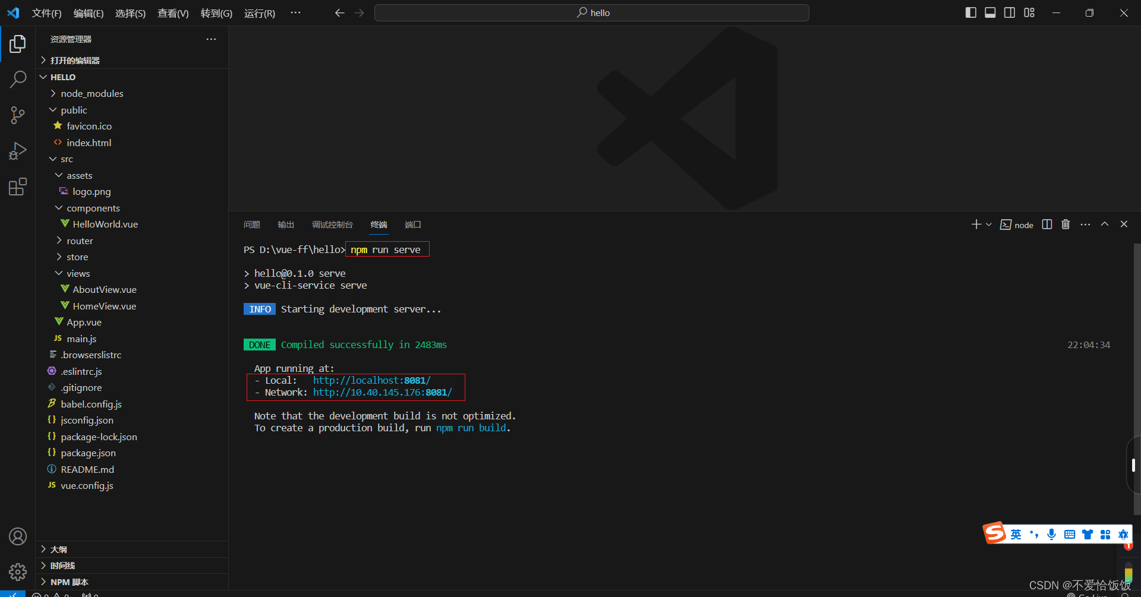The height and width of the screenshot is (597, 1141).
Task: Toggle Sogou English/Chinese mode
Action: pos(1016,534)
